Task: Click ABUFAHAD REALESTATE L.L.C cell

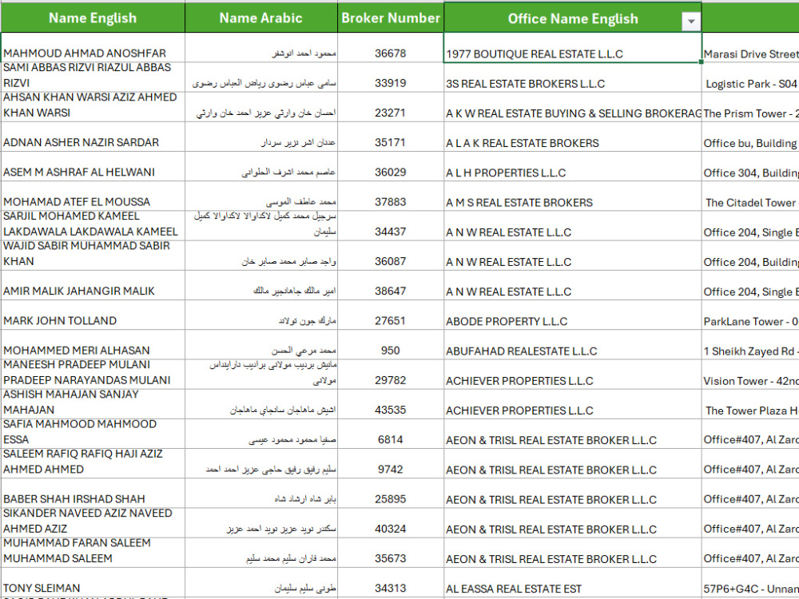Action: [573, 345]
